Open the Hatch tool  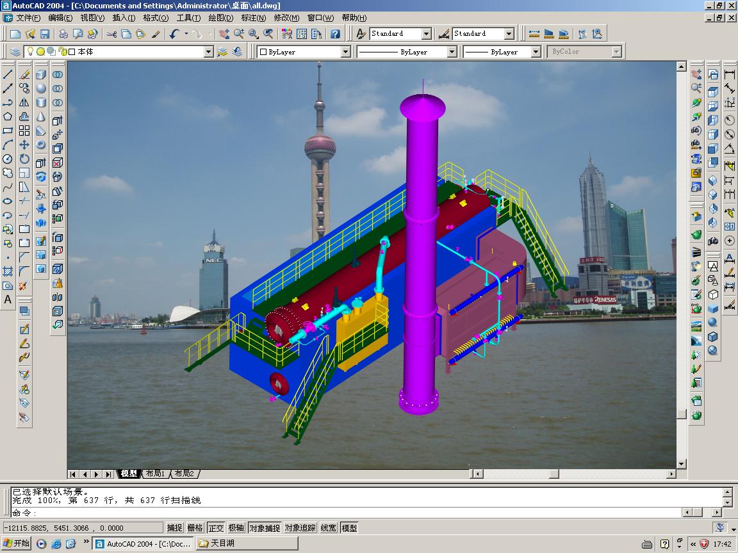point(8,271)
